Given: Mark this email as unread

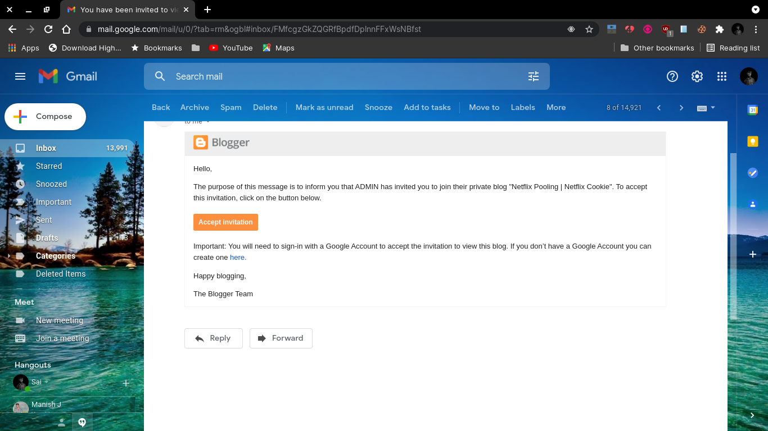Looking at the screenshot, I should click(x=324, y=108).
